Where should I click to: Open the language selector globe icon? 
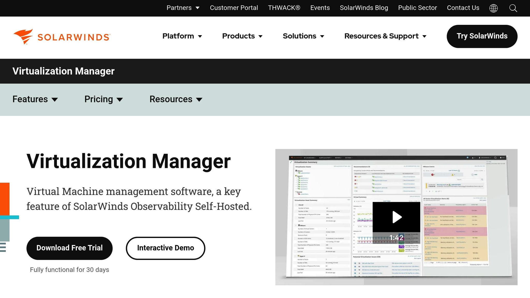tap(494, 8)
